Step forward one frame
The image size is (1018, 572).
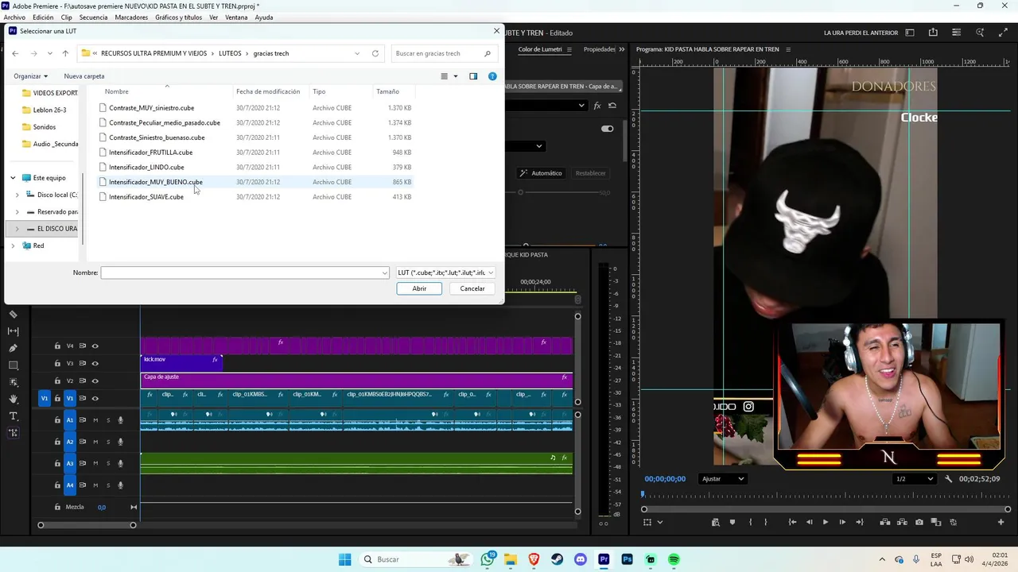842,522
